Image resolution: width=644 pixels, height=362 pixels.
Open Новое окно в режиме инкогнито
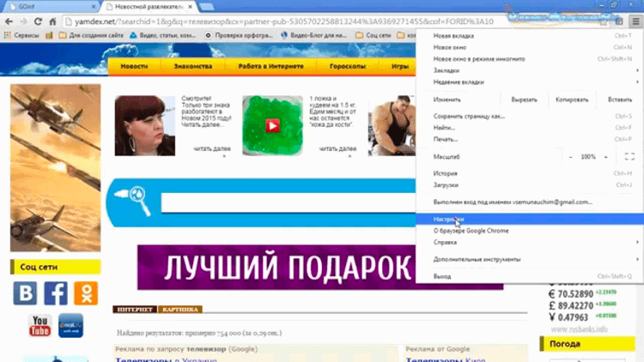[x=530, y=58]
